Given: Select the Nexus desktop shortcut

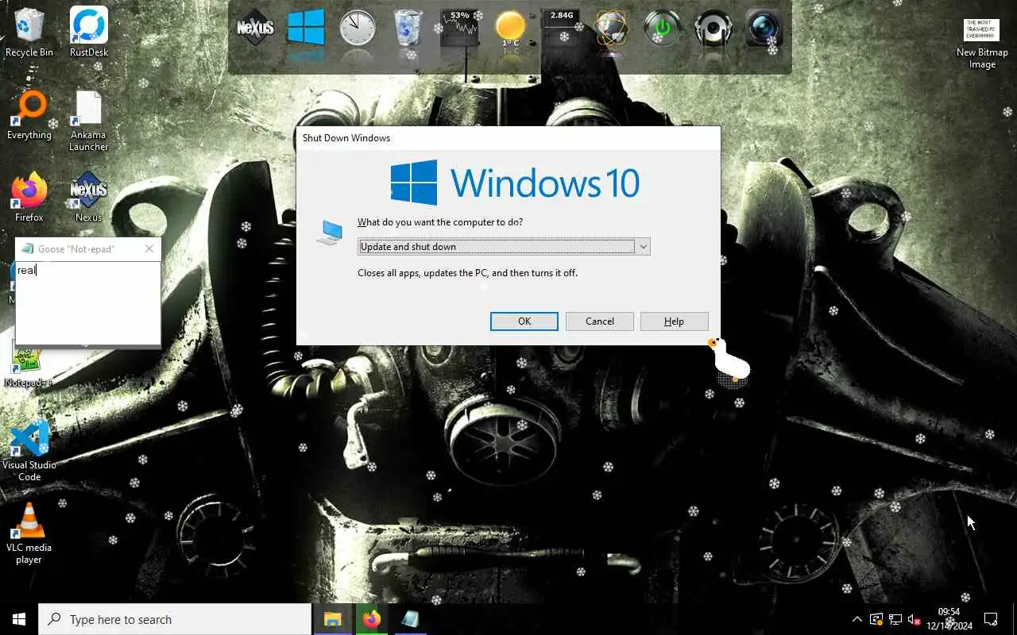Looking at the screenshot, I should 88,198.
